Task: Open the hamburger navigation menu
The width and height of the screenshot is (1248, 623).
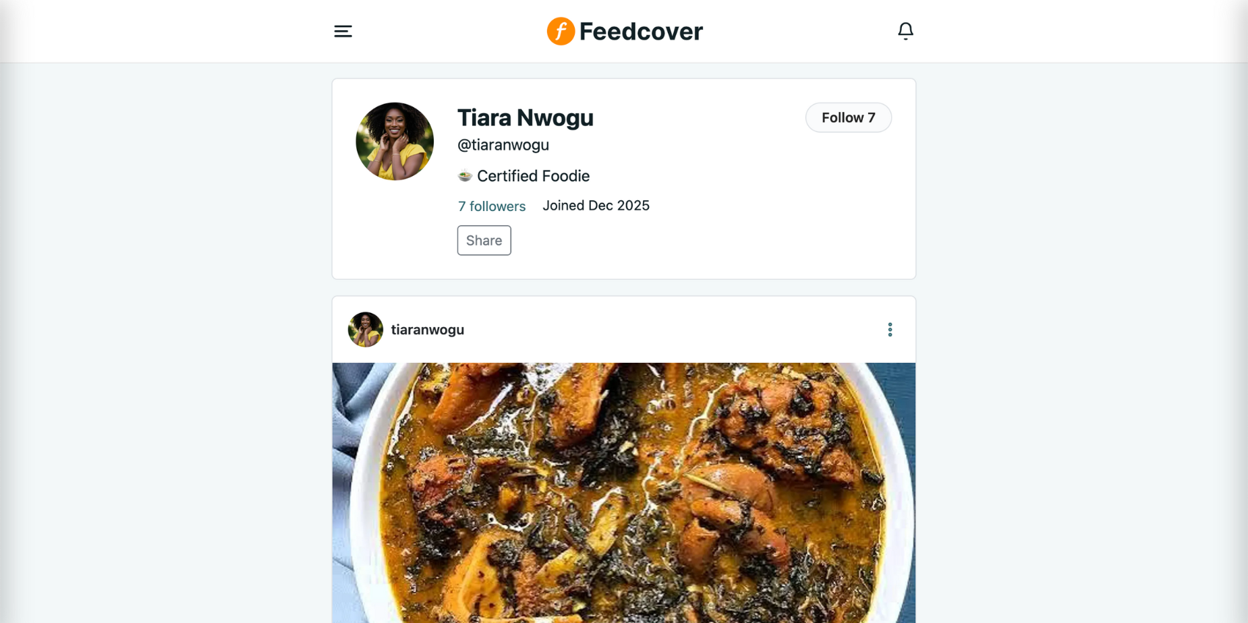Action: (x=343, y=30)
